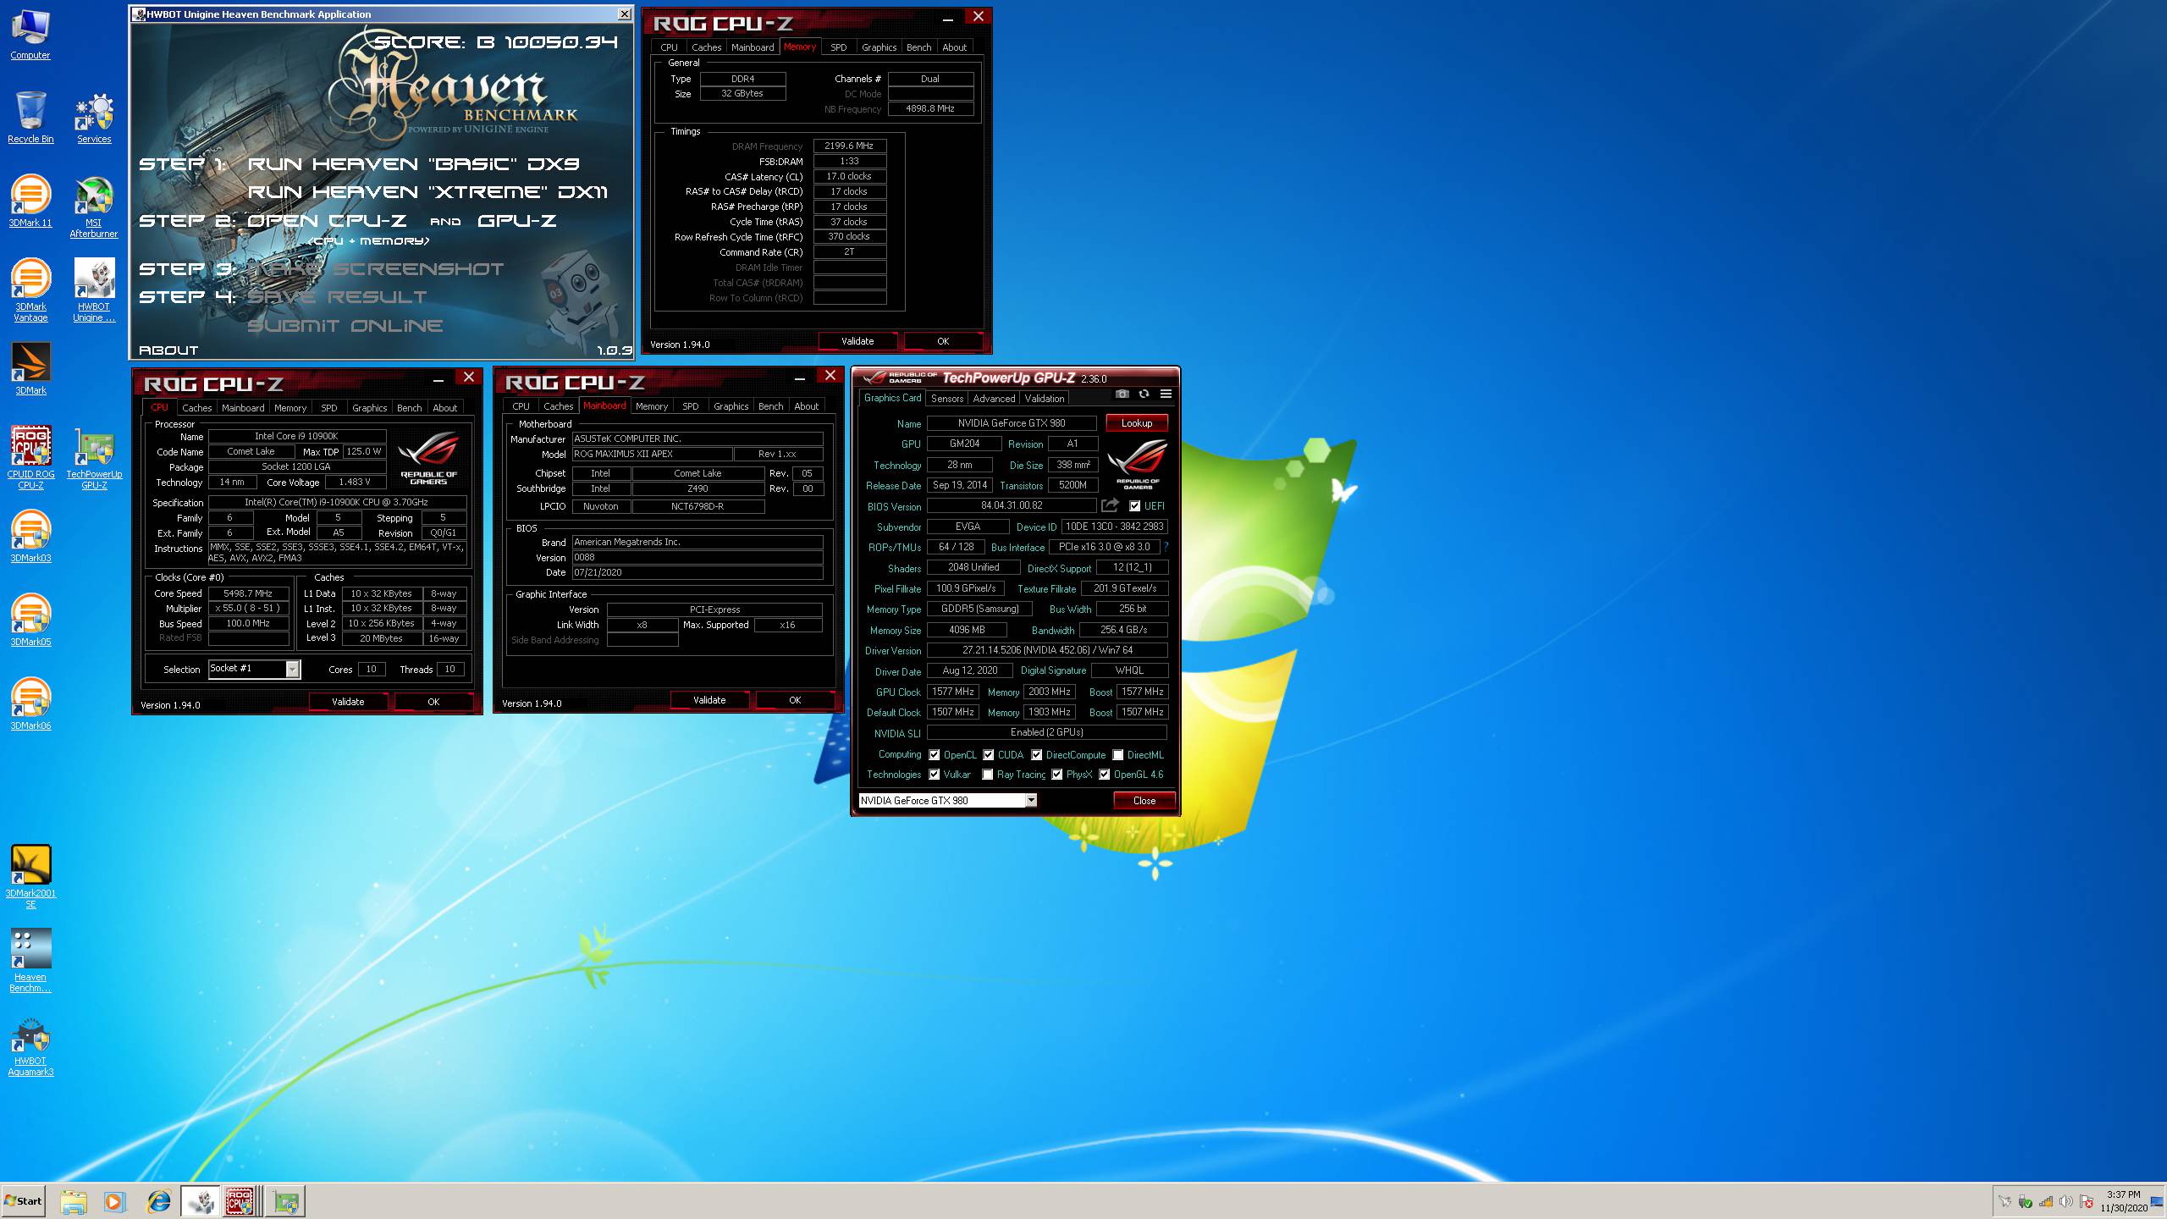Open Windows Explorer from the taskbar
Image resolution: width=2167 pixels, height=1219 pixels.
pos(74,1201)
